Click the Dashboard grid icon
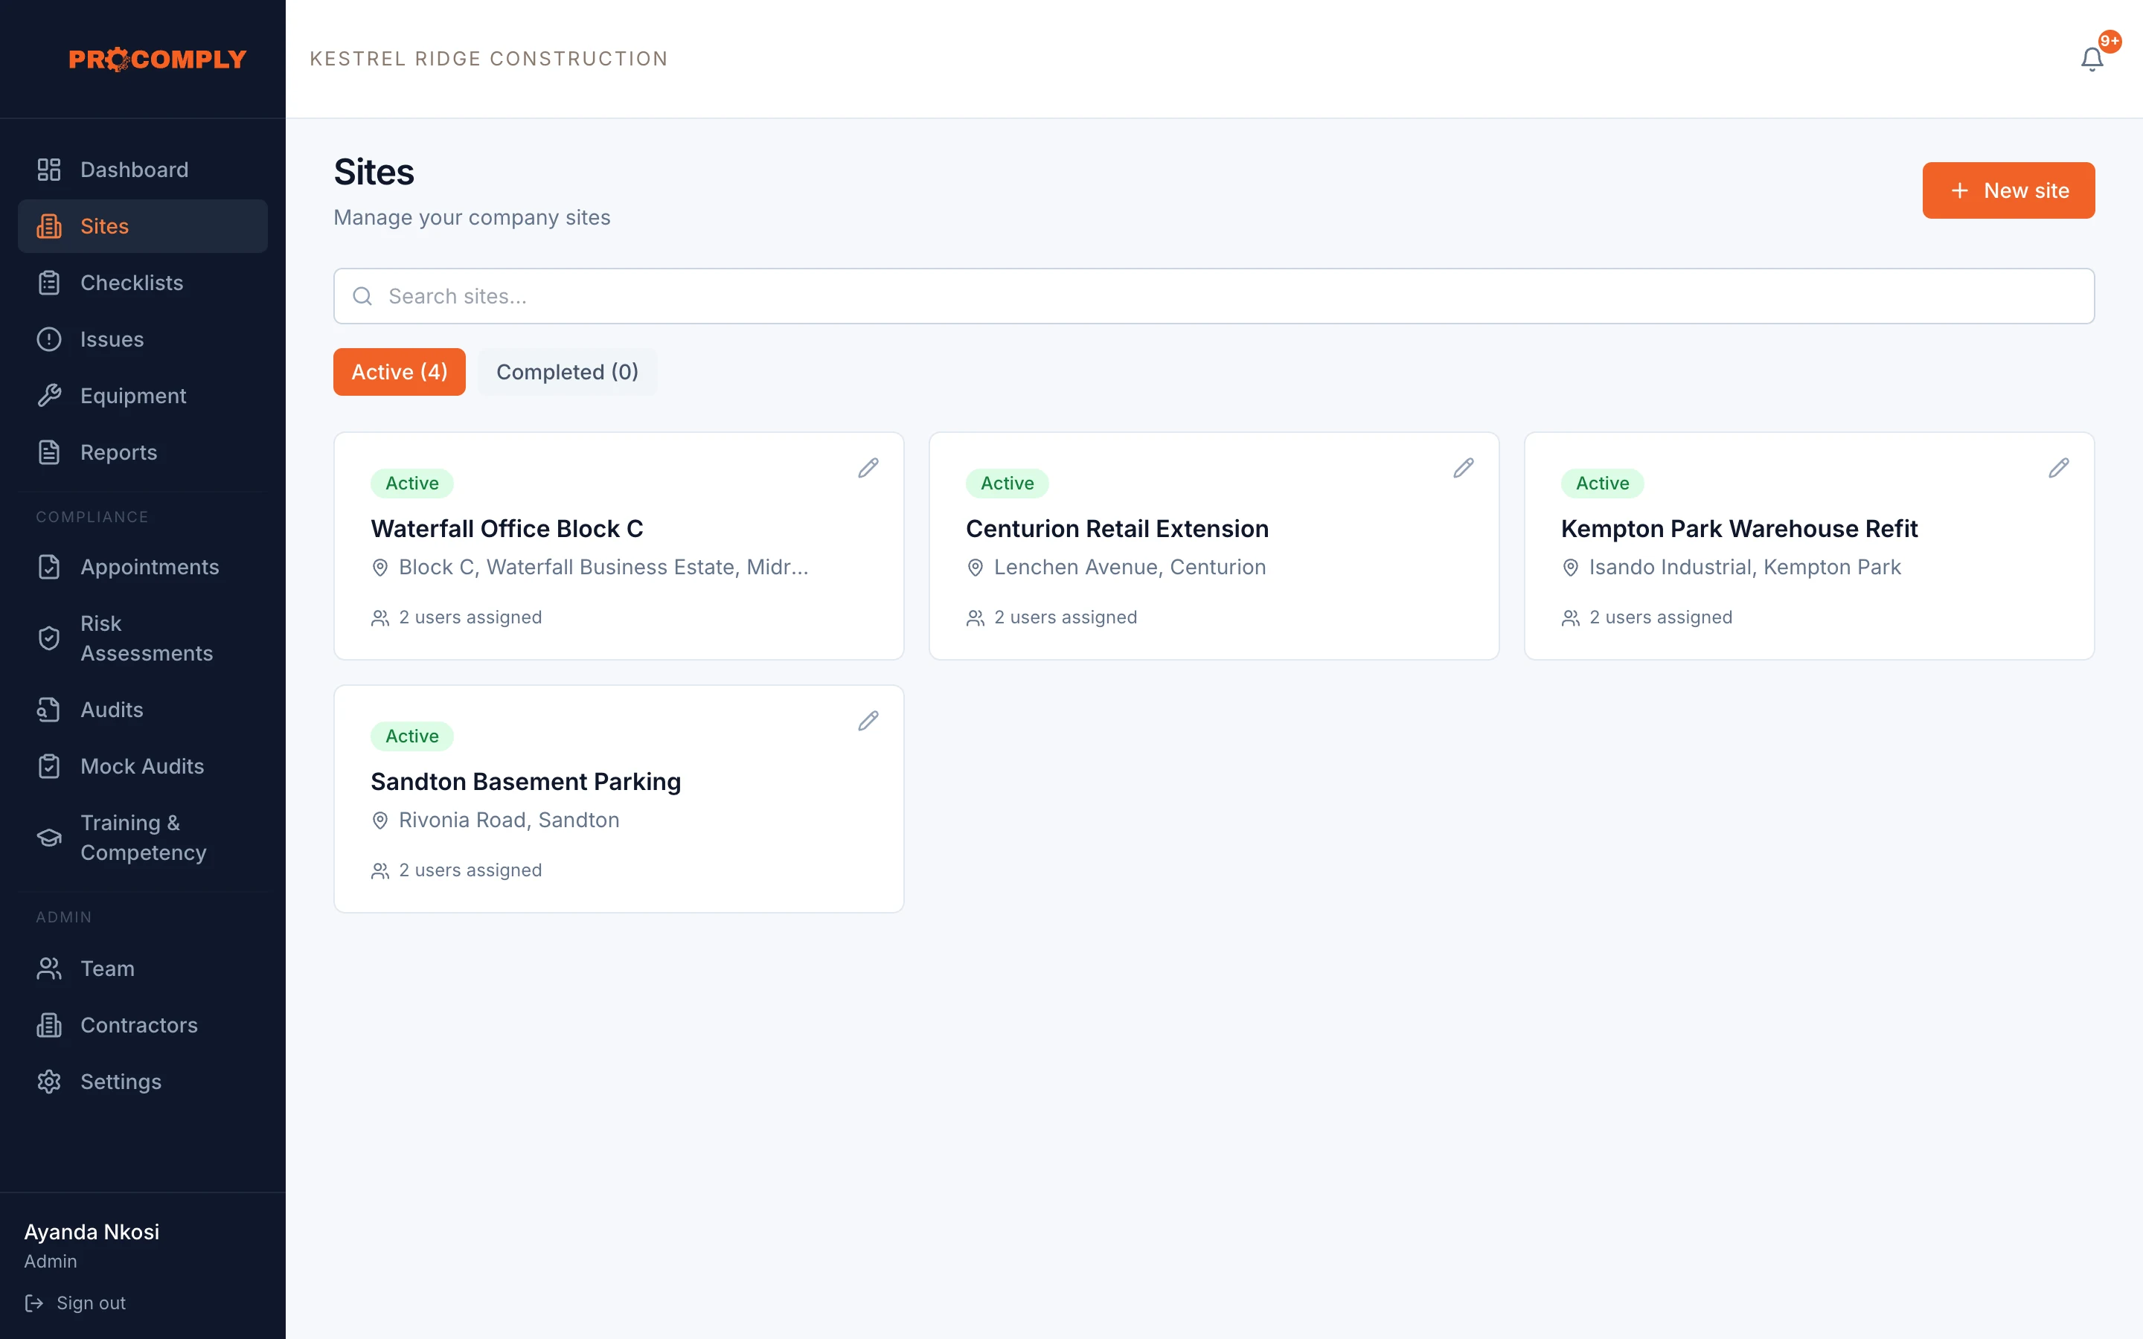Image resolution: width=2143 pixels, height=1339 pixels. (x=48, y=169)
